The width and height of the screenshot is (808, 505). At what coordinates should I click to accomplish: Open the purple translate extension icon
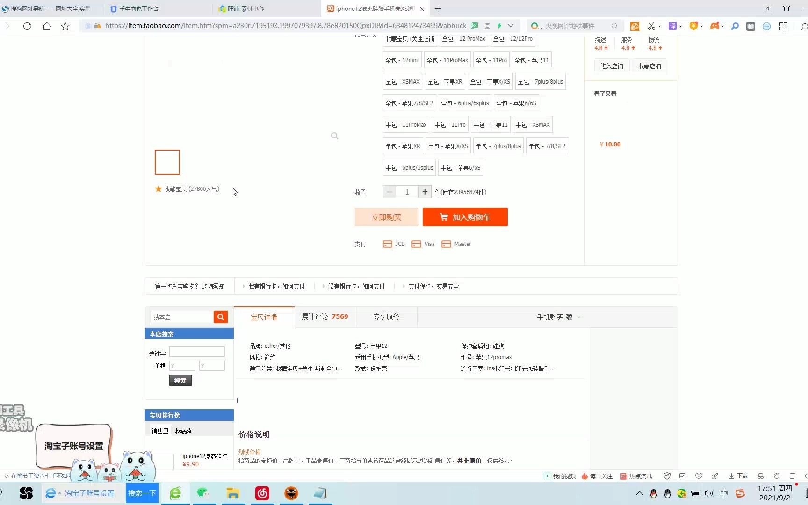point(672,26)
